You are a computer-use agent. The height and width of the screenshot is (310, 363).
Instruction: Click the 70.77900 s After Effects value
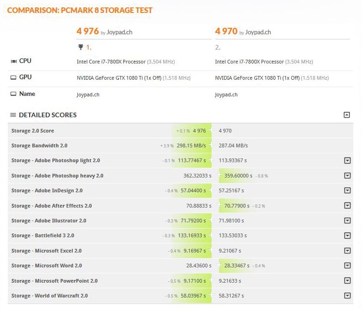(237, 206)
